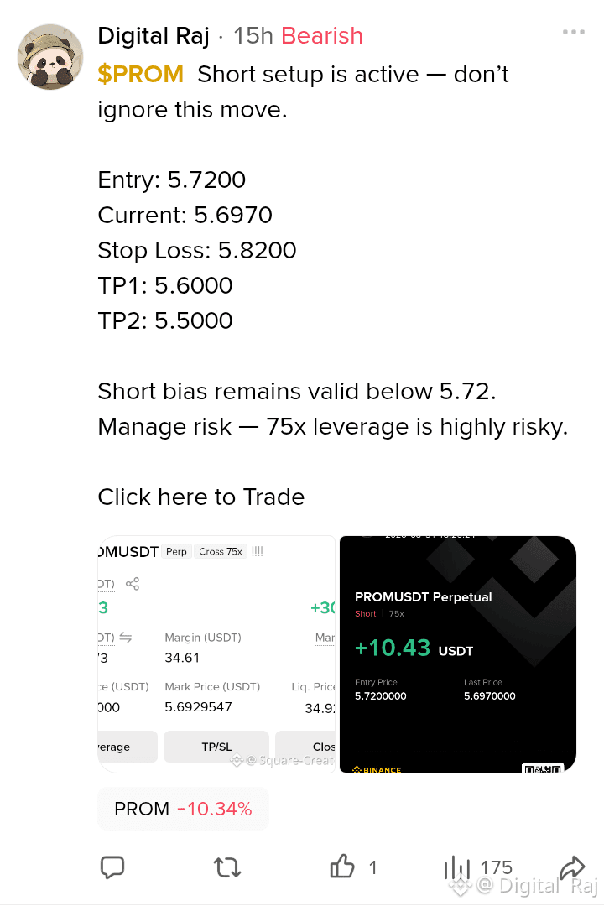Tap the repost arrows icon

pyautogui.click(x=227, y=867)
